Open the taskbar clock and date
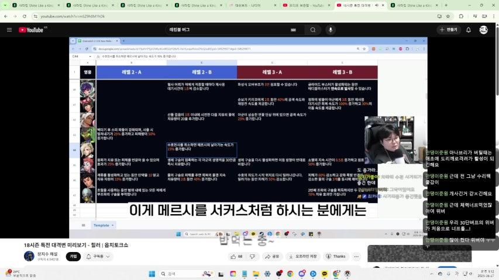499x280 pixels. (486, 274)
